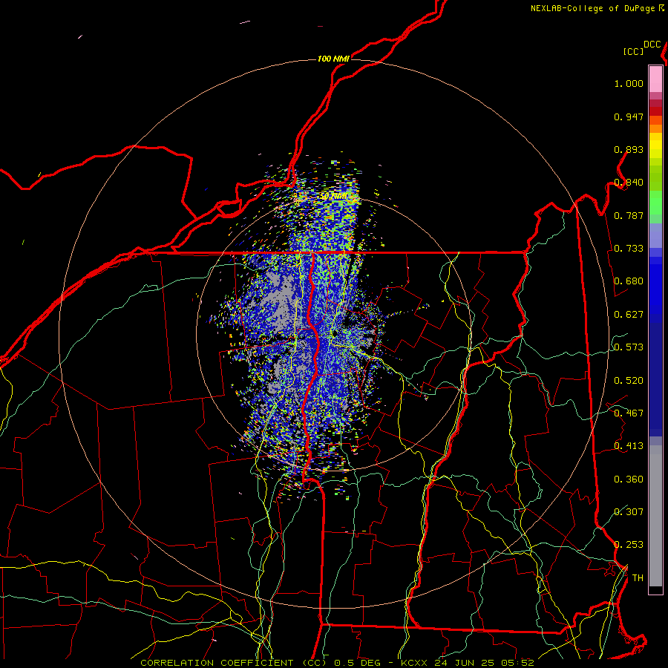Screen dimensions: 668x668
Task: Click the Correlation Coefficient KCXX caption text
Action: 337,663
